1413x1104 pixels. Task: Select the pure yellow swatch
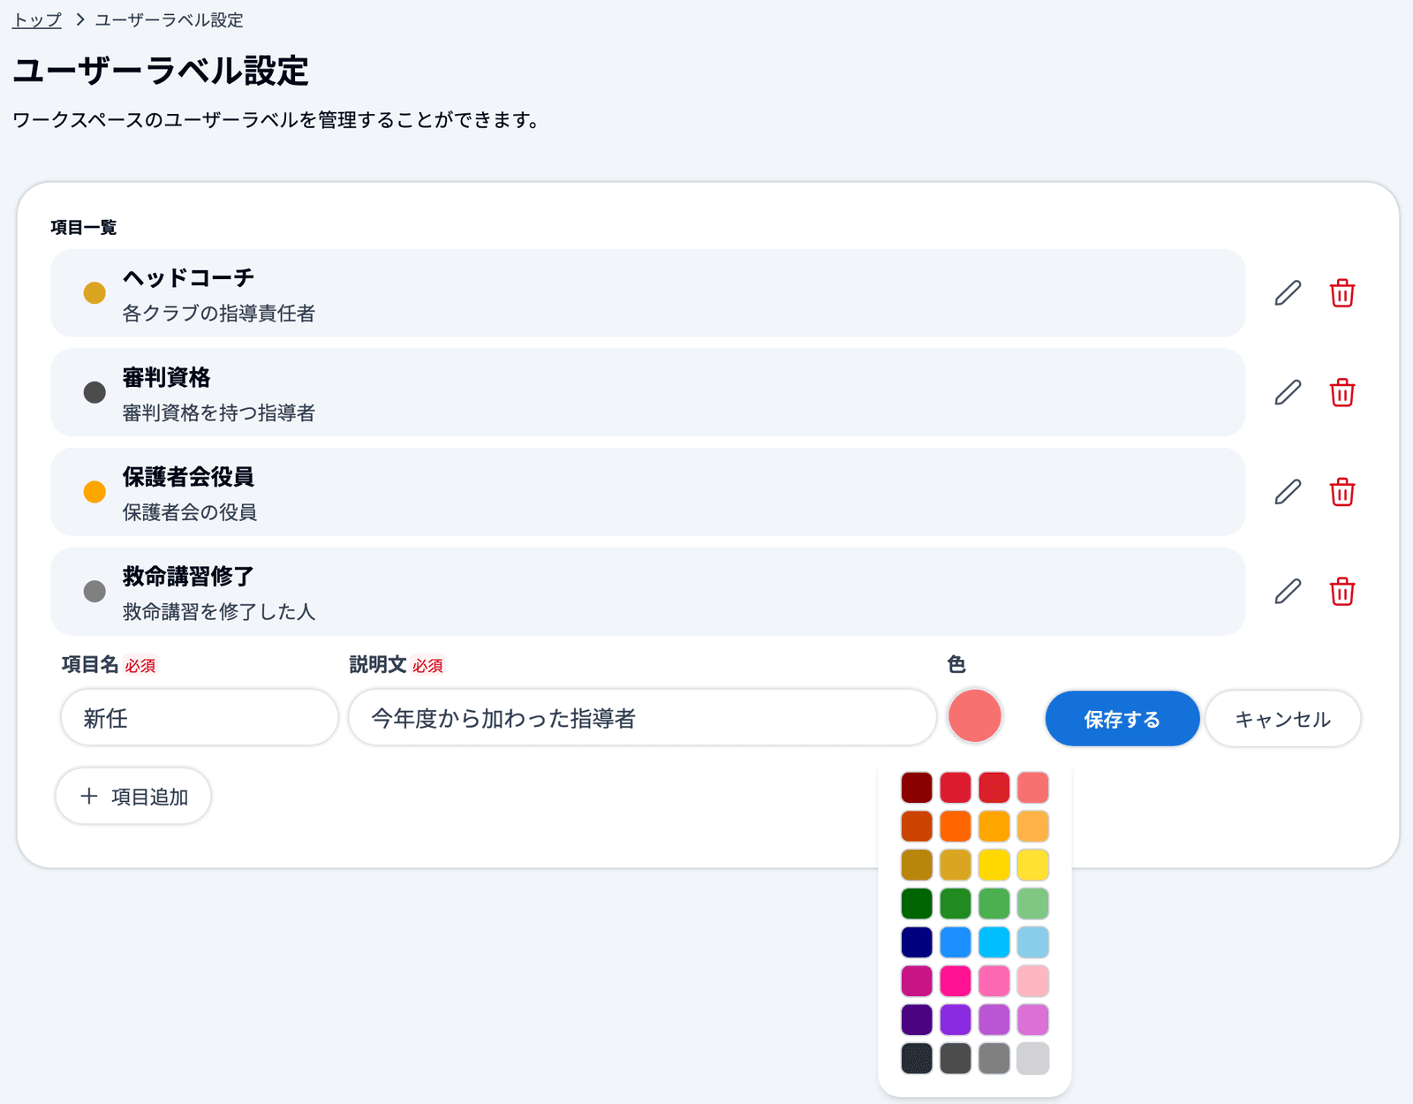tap(994, 865)
